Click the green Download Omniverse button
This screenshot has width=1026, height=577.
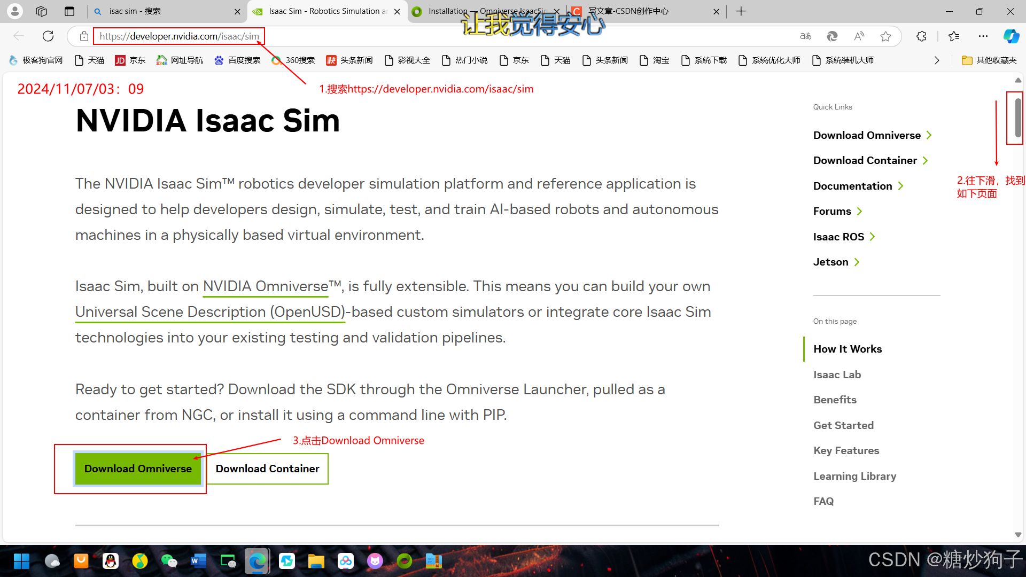point(138,469)
